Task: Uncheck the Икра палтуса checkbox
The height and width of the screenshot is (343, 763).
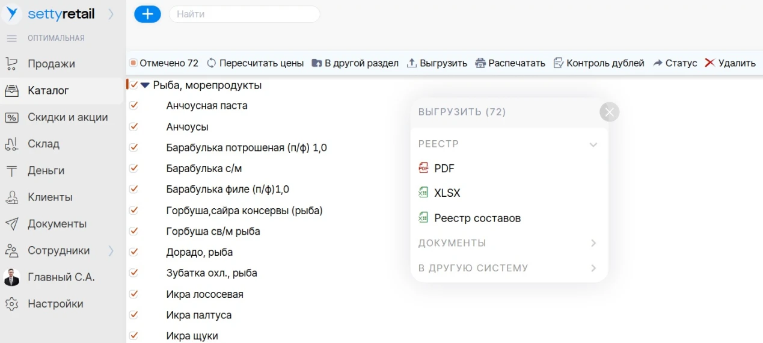Action: (134, 315)
